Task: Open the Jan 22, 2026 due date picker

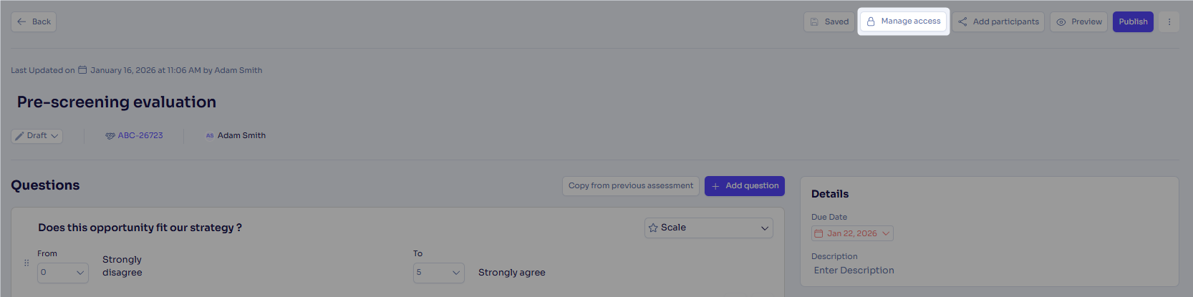Action: (852, 233)
